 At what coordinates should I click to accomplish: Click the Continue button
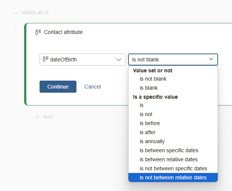pyautogui.click(x=58, y=87)
